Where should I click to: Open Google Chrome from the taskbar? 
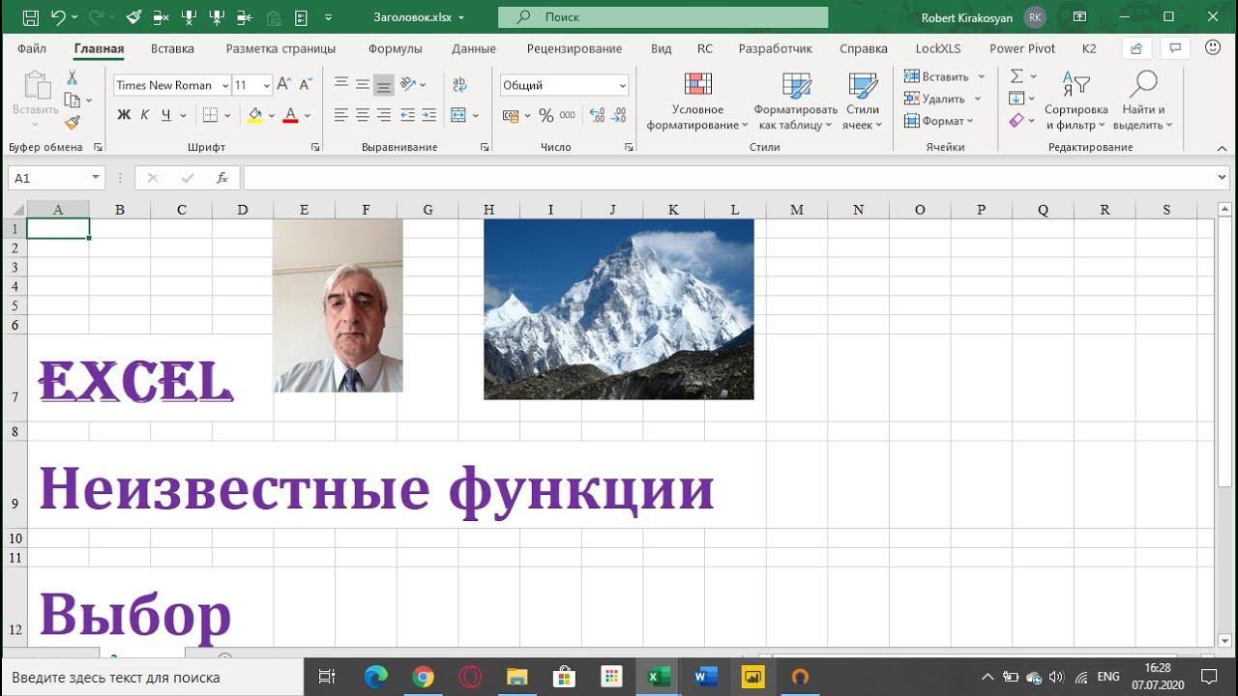click(423, 677)
